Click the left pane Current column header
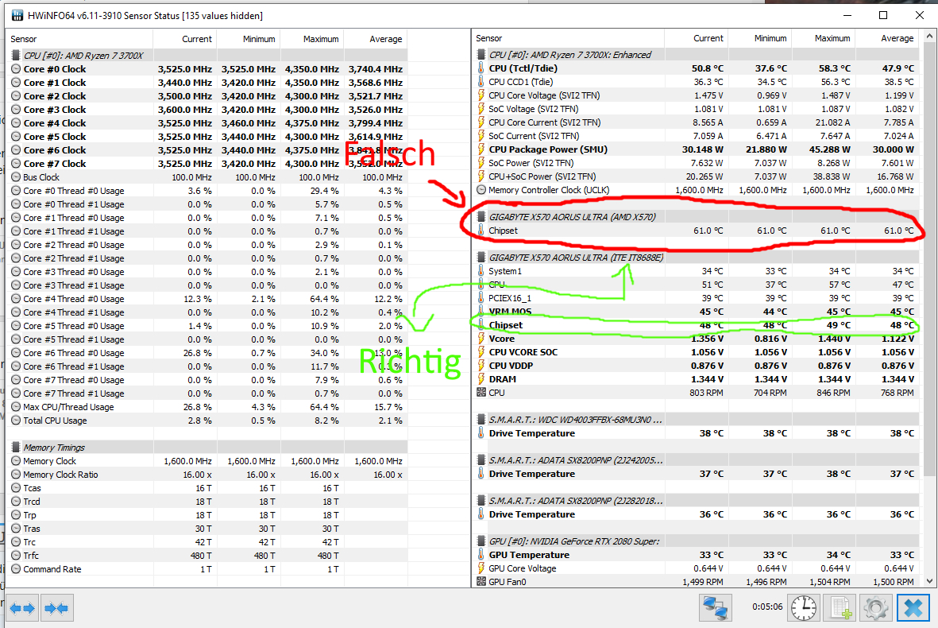Viewport: 938px width, 628px height. (x=185, y=39)
